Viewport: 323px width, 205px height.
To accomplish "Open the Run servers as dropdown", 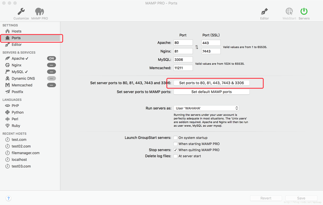I will (206, 108).
